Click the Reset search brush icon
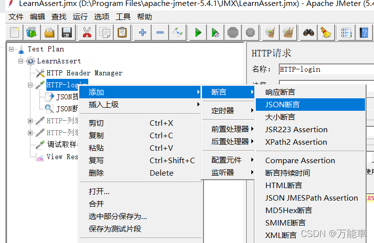This screenshot has height=243, width=374. point(326,32)
